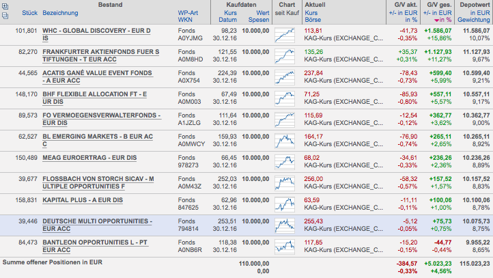Viewport: 493px width, 278px height.
Task: Sort by Aktuell Kurs header
Action: click(311, 13)
